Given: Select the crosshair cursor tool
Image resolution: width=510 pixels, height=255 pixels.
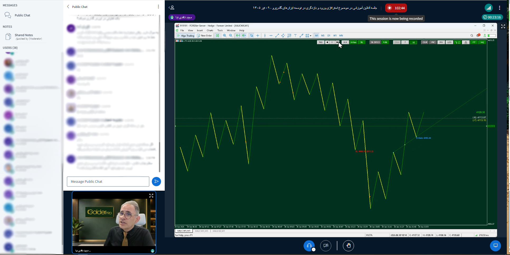Looking at the screenshot, I should click(x=258, y=36).
